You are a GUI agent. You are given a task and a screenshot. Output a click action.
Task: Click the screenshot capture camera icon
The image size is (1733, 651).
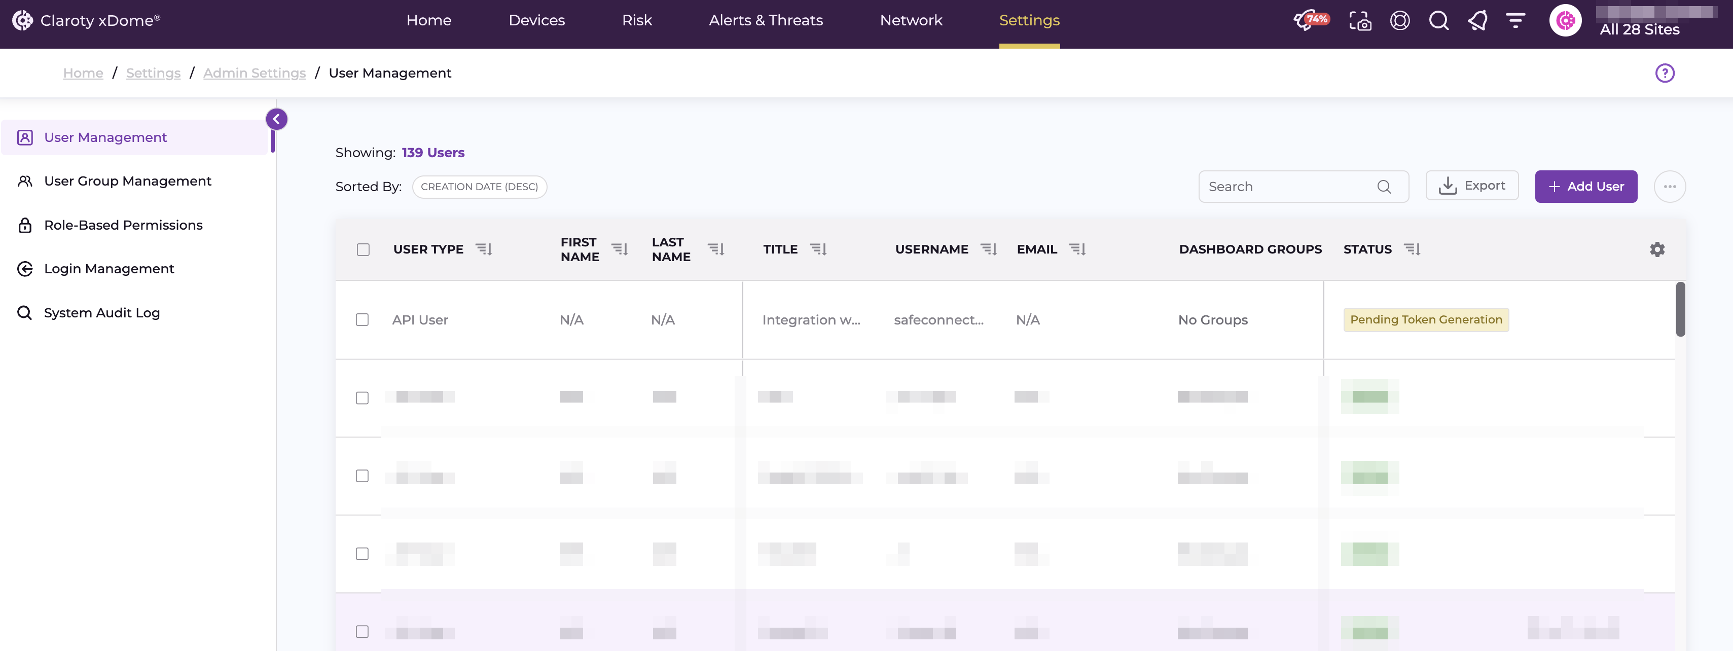[x=1360, y=21]
